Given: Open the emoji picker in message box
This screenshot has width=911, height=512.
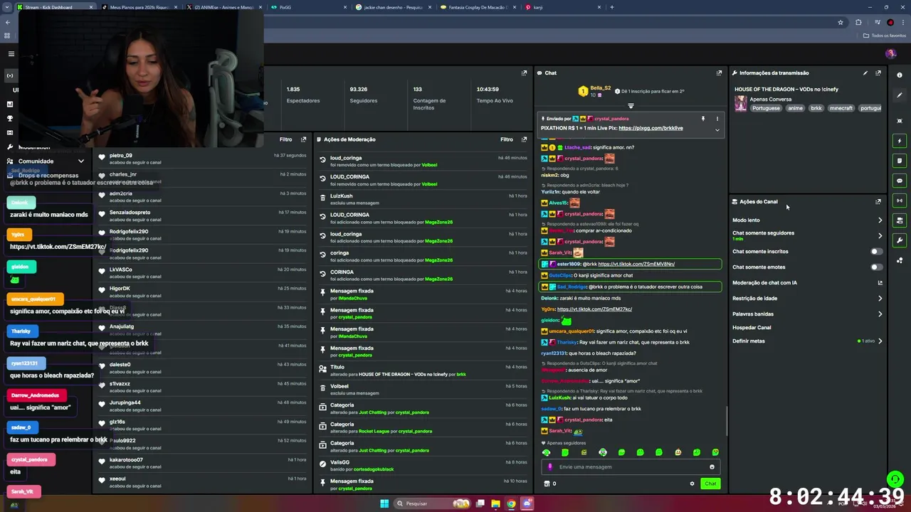Looking at the screenshot, I should click(712, 467).
